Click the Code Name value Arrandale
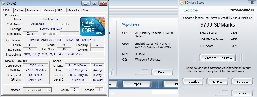The width and height of the screenshot is (257, 97). 38,24
